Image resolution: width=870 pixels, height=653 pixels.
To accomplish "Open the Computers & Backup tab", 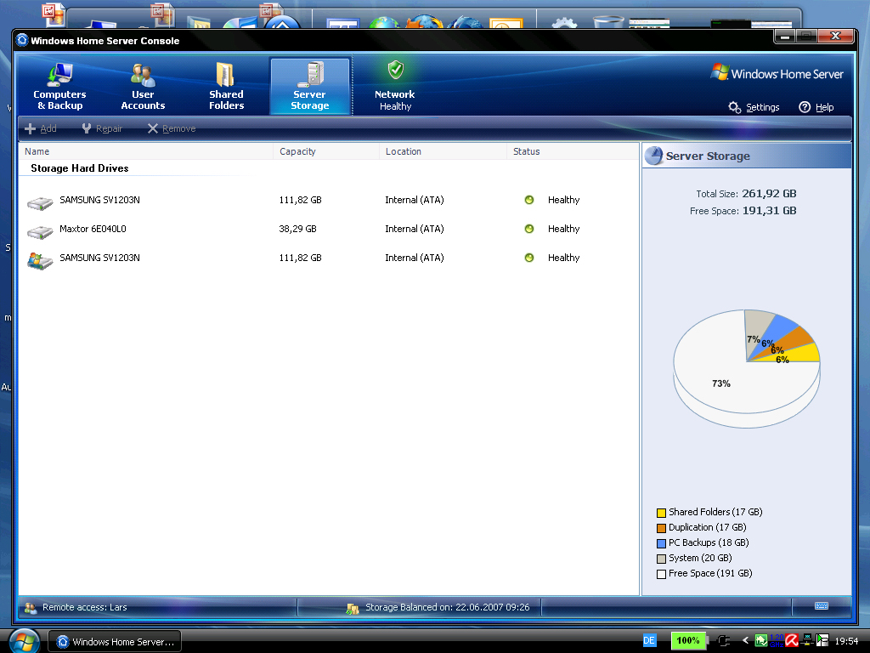I will click(x=59, y=87).
